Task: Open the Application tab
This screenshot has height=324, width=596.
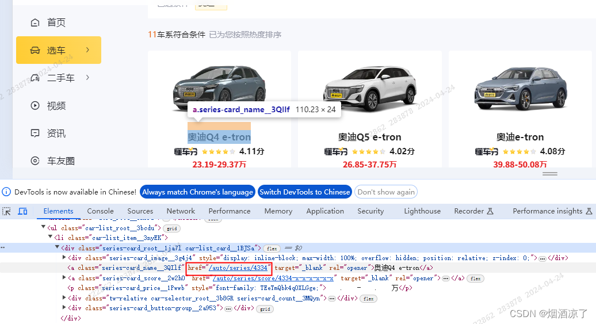Action: click(x=325, y=211)
